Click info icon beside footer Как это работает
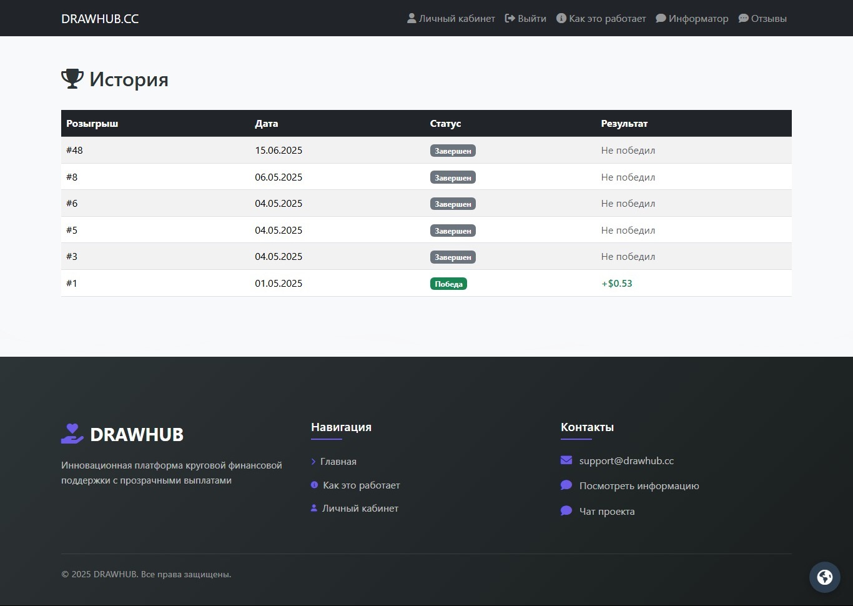Image resolution: width=853 pixels, height=606 pixels. (x=314, y=485)
